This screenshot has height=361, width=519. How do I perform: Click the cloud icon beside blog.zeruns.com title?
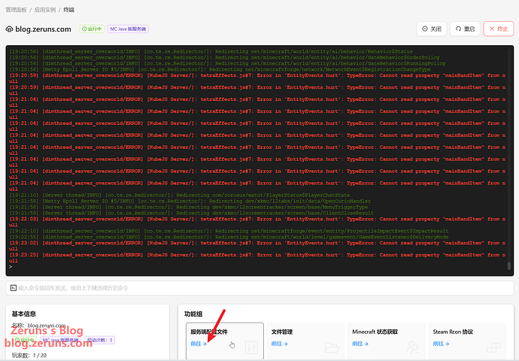[x=9, y=29]
